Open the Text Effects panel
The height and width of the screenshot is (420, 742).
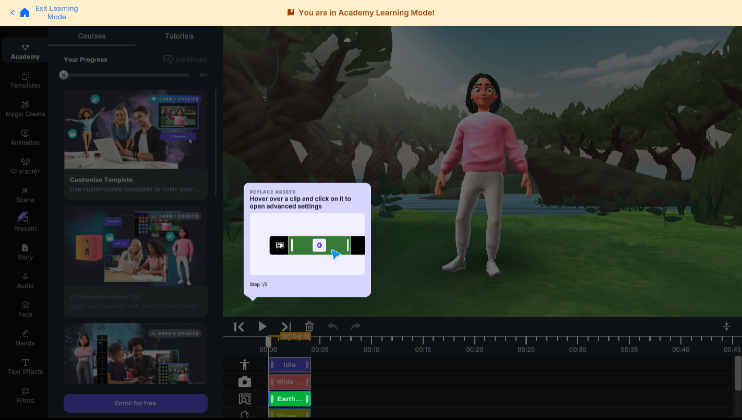[25, 367]
